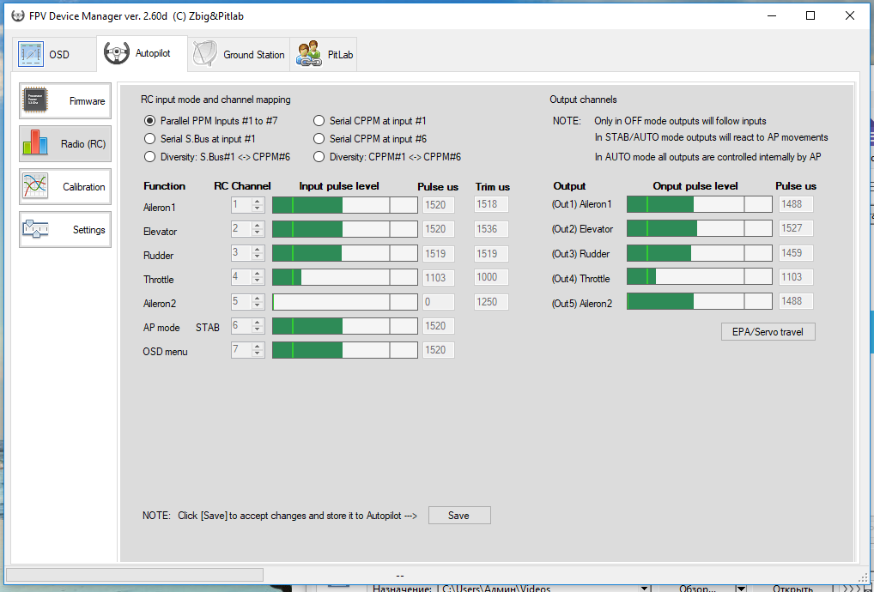The height and width of the screenshot is (592, 874).
Task: Click the Settings sidebar icon
Action: coord(36,229)
